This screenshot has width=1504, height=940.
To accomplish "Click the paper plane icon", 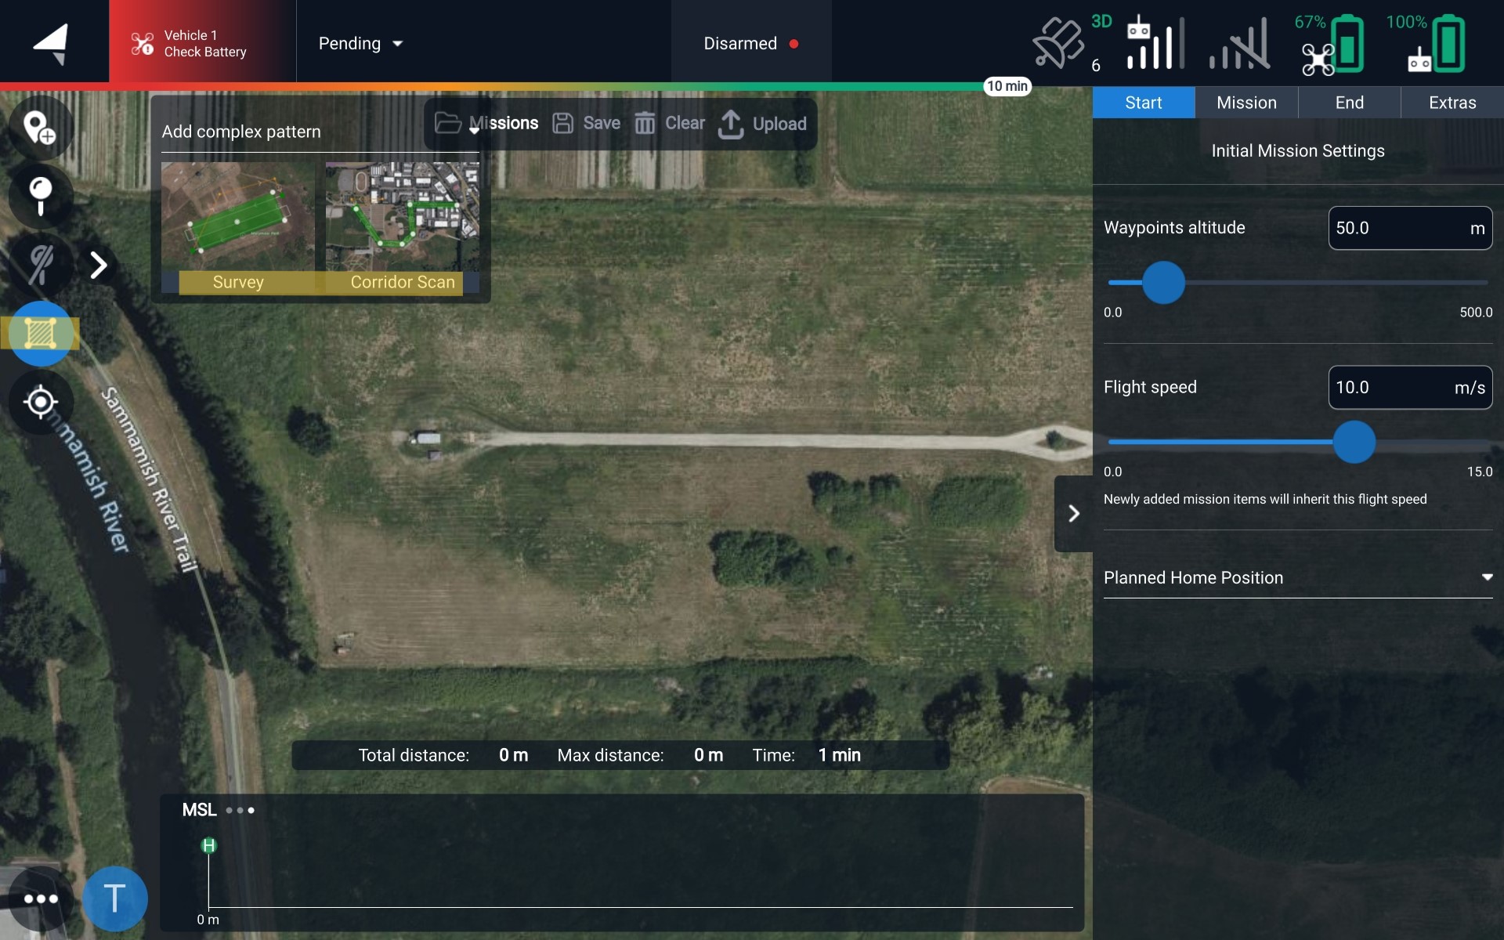I will [52, 42].
